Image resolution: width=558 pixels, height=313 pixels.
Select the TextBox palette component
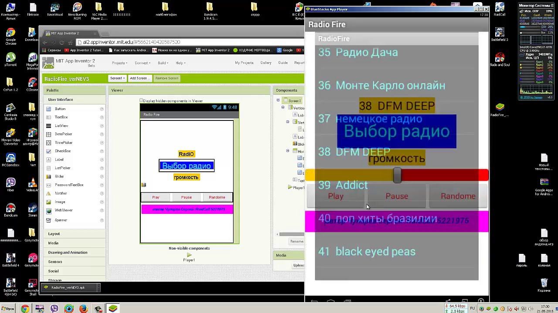point(61,117)
